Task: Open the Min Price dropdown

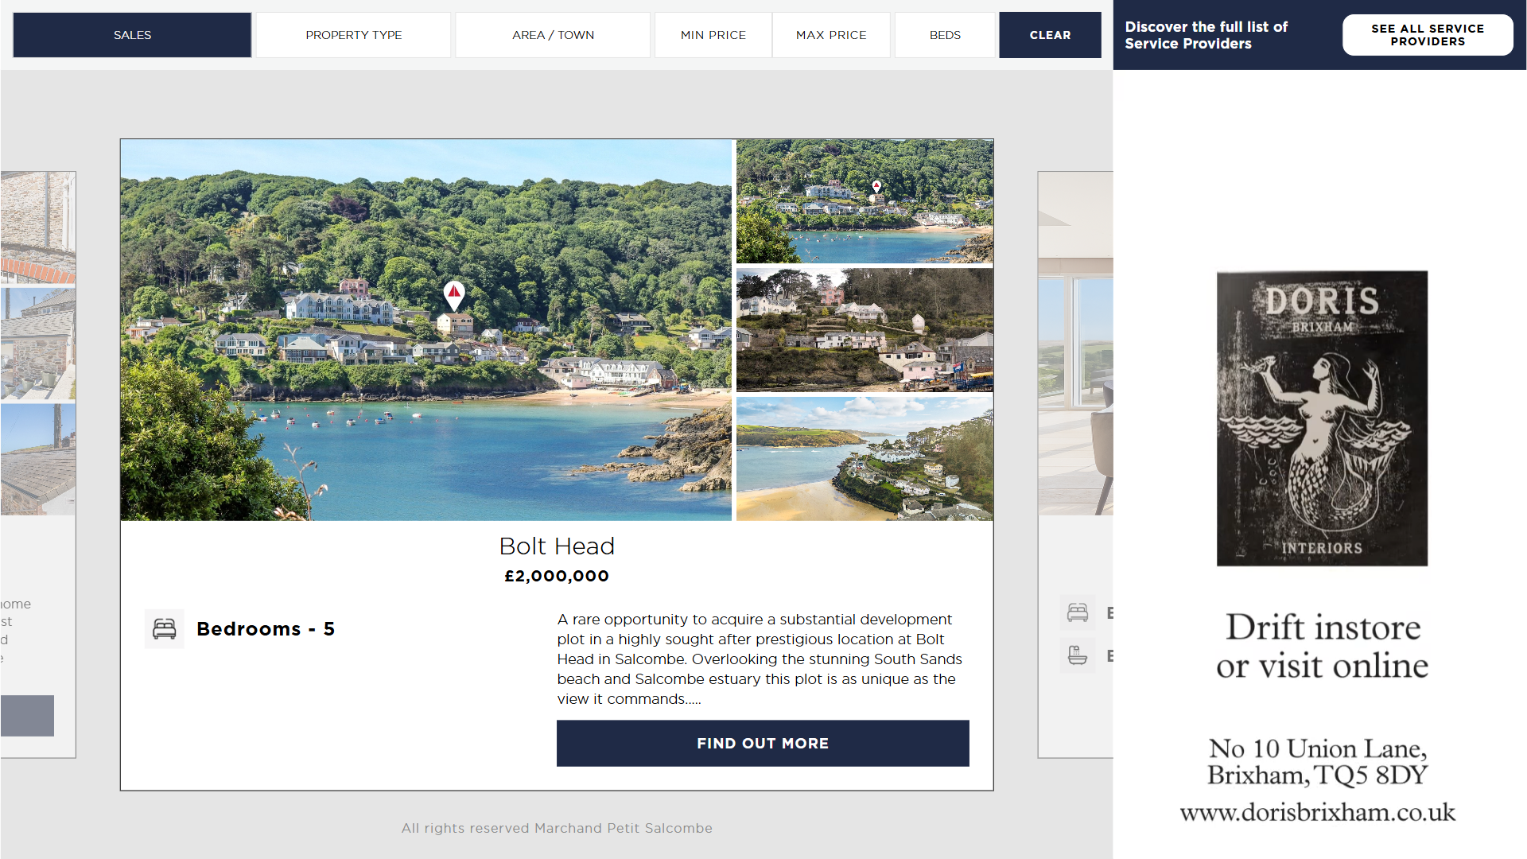Action: [713, 35]
